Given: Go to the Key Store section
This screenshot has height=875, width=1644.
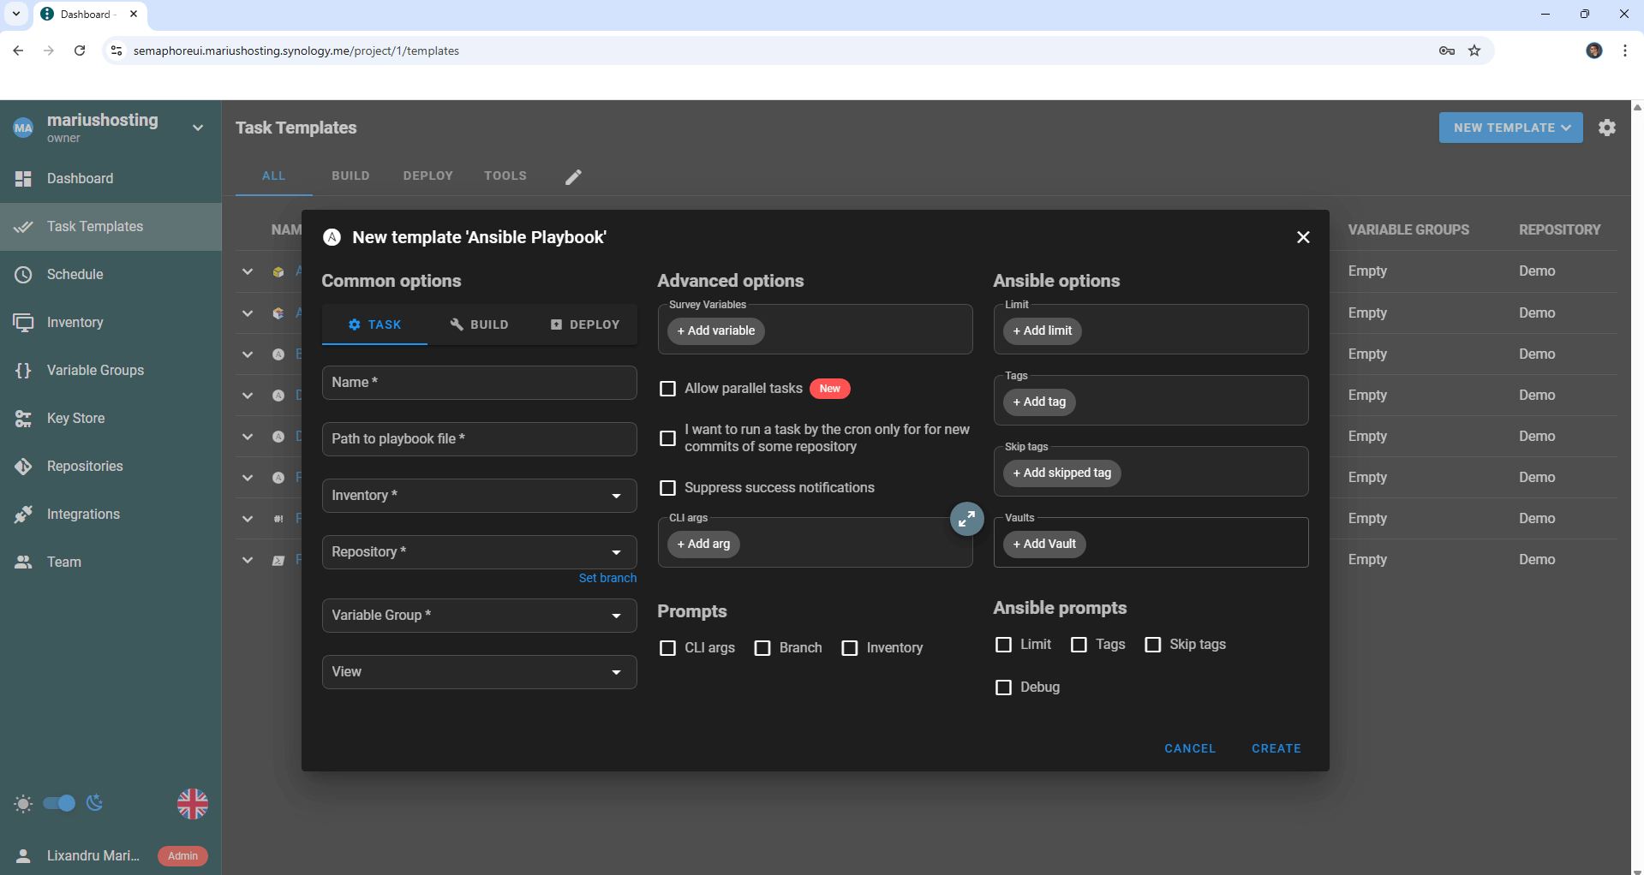Looking at the screenshot, I should coord(75,418).
